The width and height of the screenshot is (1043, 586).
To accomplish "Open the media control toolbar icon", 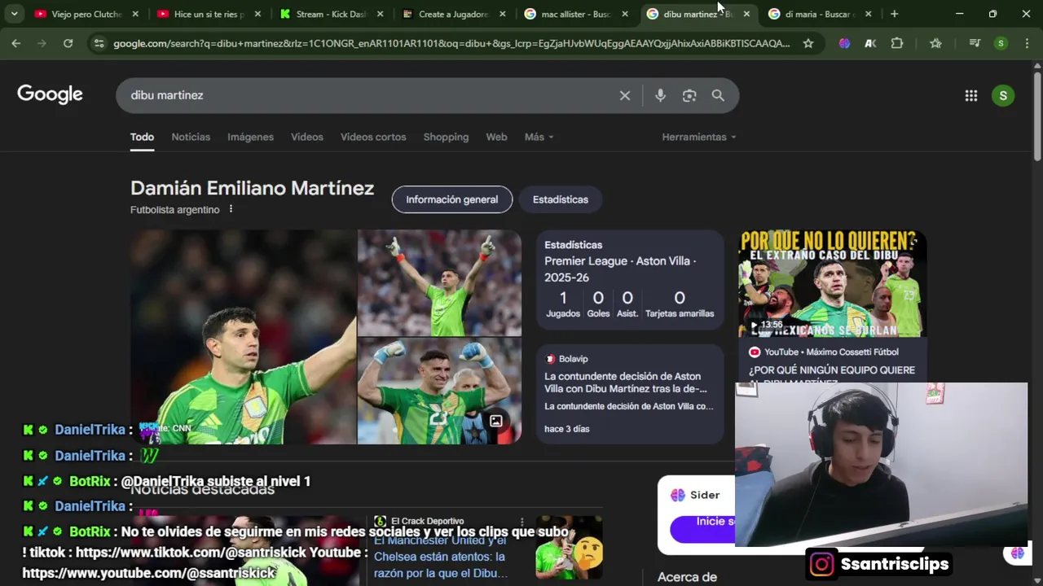I will tap(975, 43).
